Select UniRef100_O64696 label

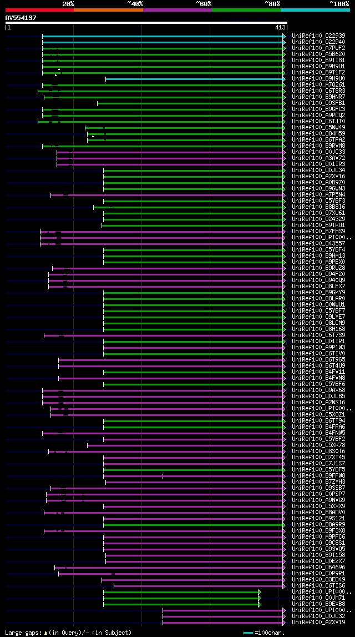318,568
